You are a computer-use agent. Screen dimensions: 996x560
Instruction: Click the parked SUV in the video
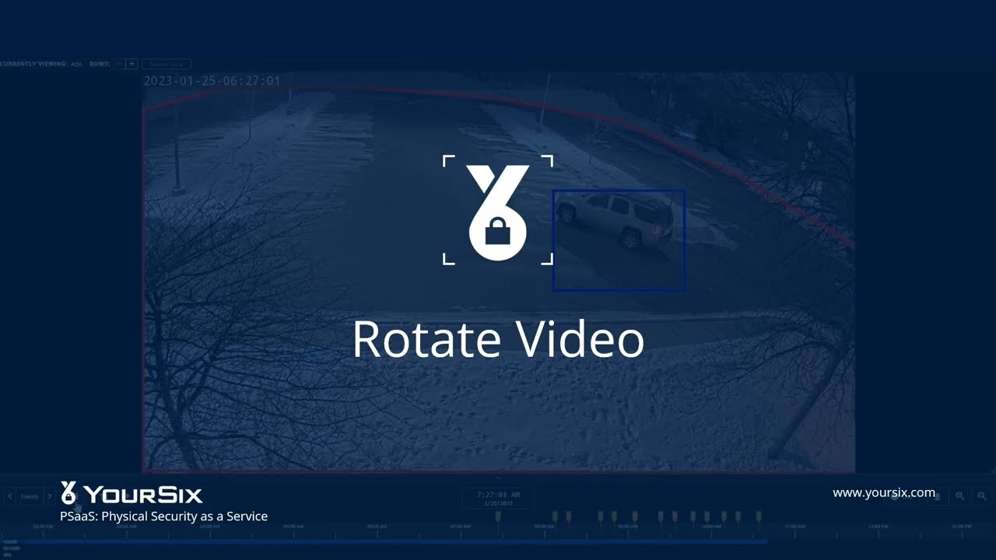tap(615, 220)
